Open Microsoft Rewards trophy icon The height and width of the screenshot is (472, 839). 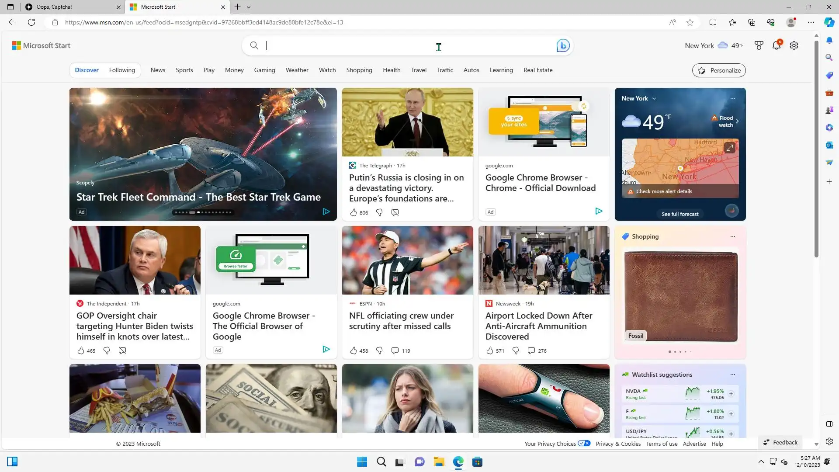[759, 45]
